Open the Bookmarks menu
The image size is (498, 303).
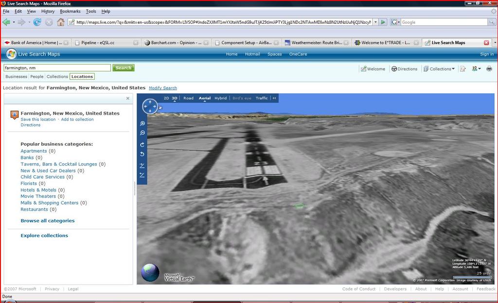coord(70,11)
